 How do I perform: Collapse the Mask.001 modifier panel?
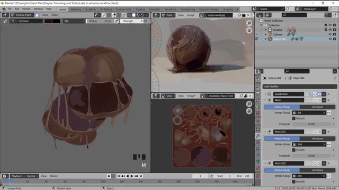(265, 131)
